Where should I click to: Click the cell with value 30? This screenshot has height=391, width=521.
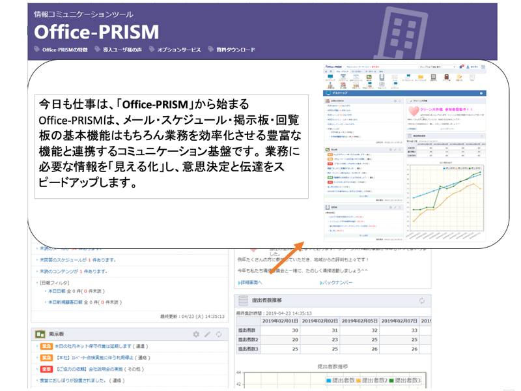coord(280,330)
